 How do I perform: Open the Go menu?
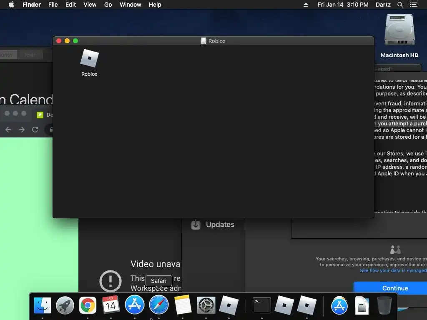point(108,5)
